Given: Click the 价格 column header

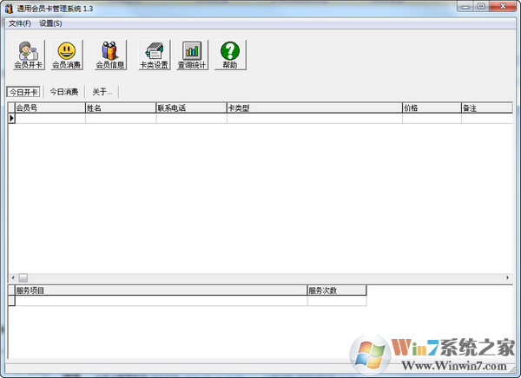Looking at the screenshot, I should click(432, 108).
